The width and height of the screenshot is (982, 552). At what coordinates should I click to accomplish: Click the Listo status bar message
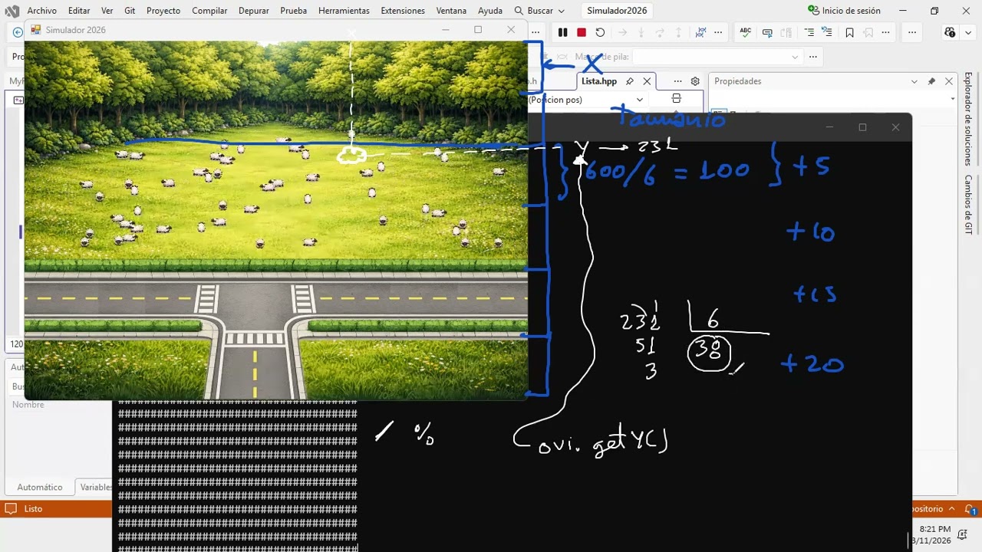[x=33, y=509]
